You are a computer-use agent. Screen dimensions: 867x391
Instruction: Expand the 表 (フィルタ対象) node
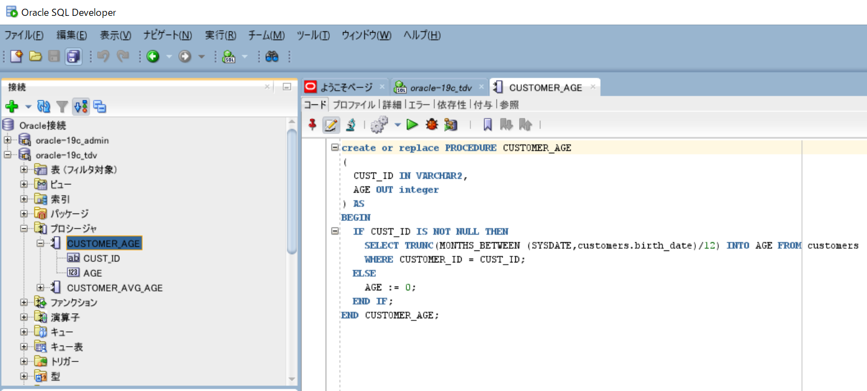coord(24,170)
